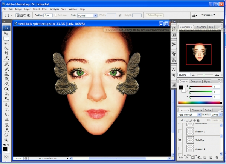Select the Type tool

6,109
